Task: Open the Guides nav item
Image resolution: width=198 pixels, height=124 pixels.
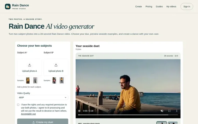Action: click(159, 7)
